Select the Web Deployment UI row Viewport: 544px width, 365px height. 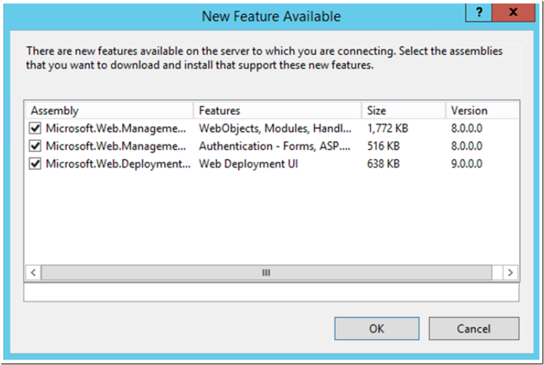click(x=271, y=164)
